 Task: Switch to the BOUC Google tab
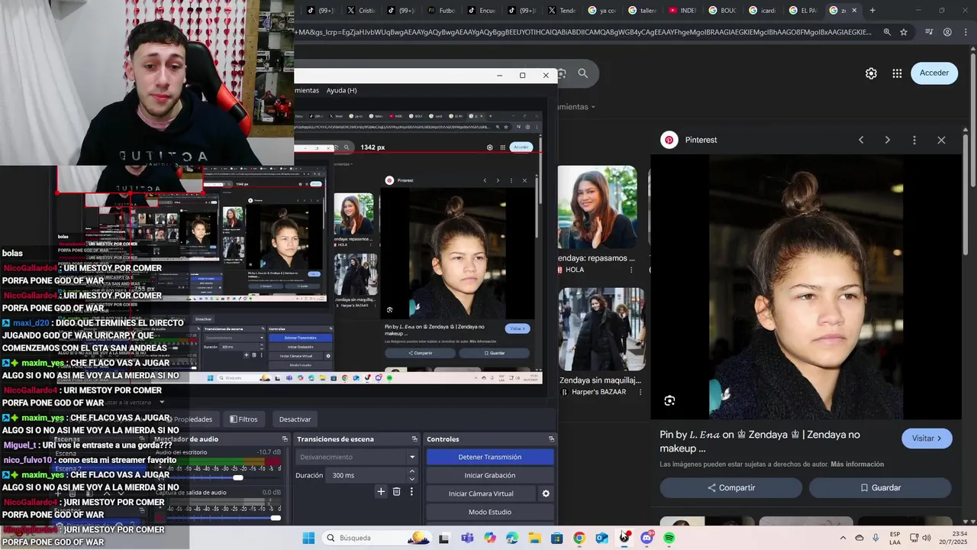point(722,11)
